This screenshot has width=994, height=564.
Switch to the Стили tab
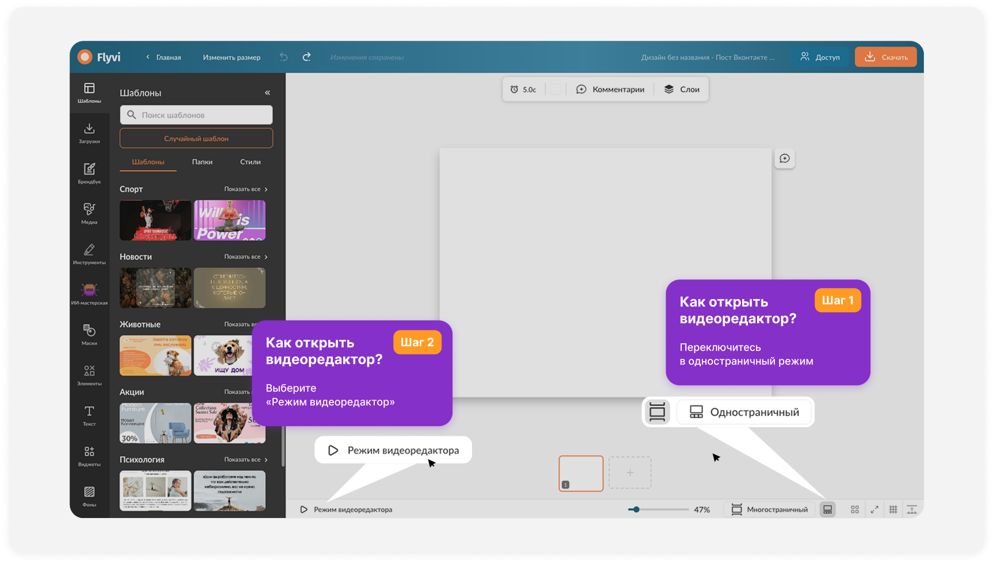point(250,162)
